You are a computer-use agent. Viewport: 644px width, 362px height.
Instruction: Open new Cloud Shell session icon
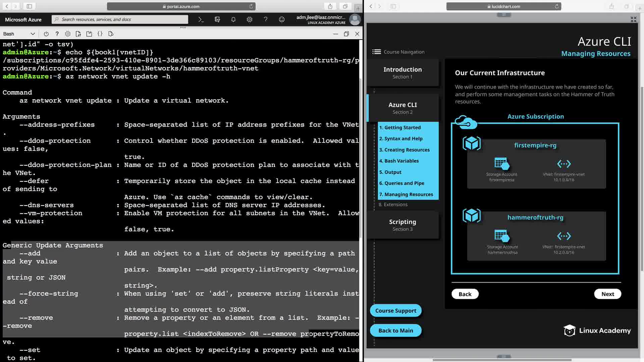pyautogui.click(x=89, y=34)
